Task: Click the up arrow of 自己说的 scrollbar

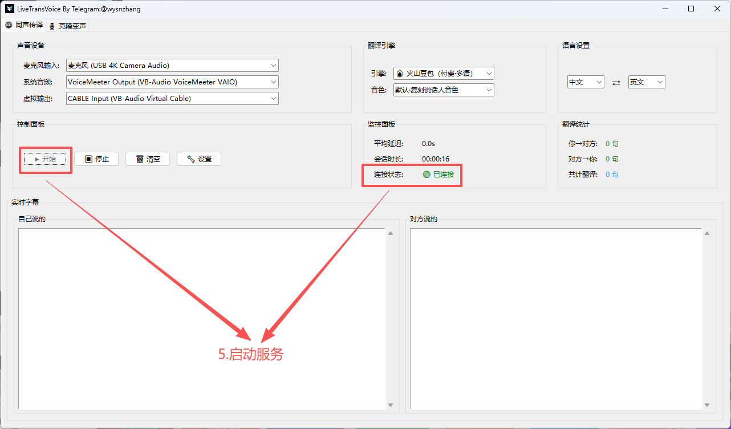Action: pos(391,233)
